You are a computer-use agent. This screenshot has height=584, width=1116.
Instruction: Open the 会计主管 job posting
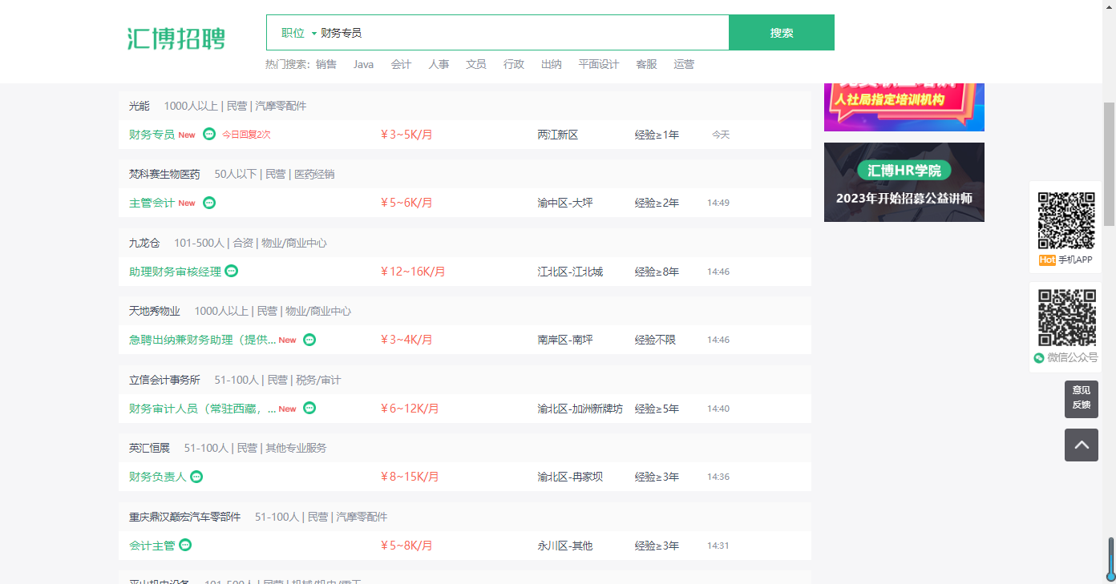(152, 546)
